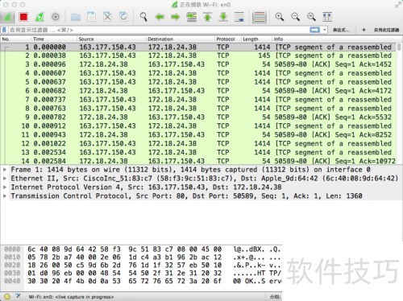403x301 pixels.
Task: Click the expression button in filter bar
Action: 341,30
